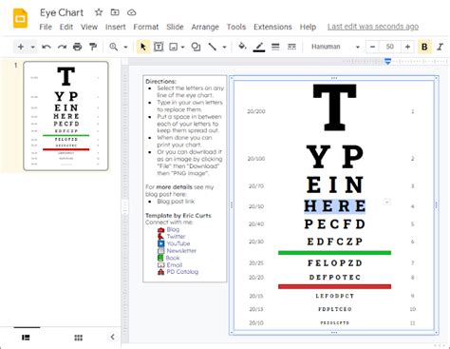Click the autofit options icon beside HERE

386,202
